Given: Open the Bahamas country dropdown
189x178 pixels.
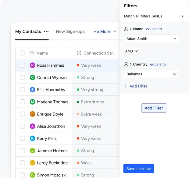Looking at the screenshot, I should pos(152,74).
